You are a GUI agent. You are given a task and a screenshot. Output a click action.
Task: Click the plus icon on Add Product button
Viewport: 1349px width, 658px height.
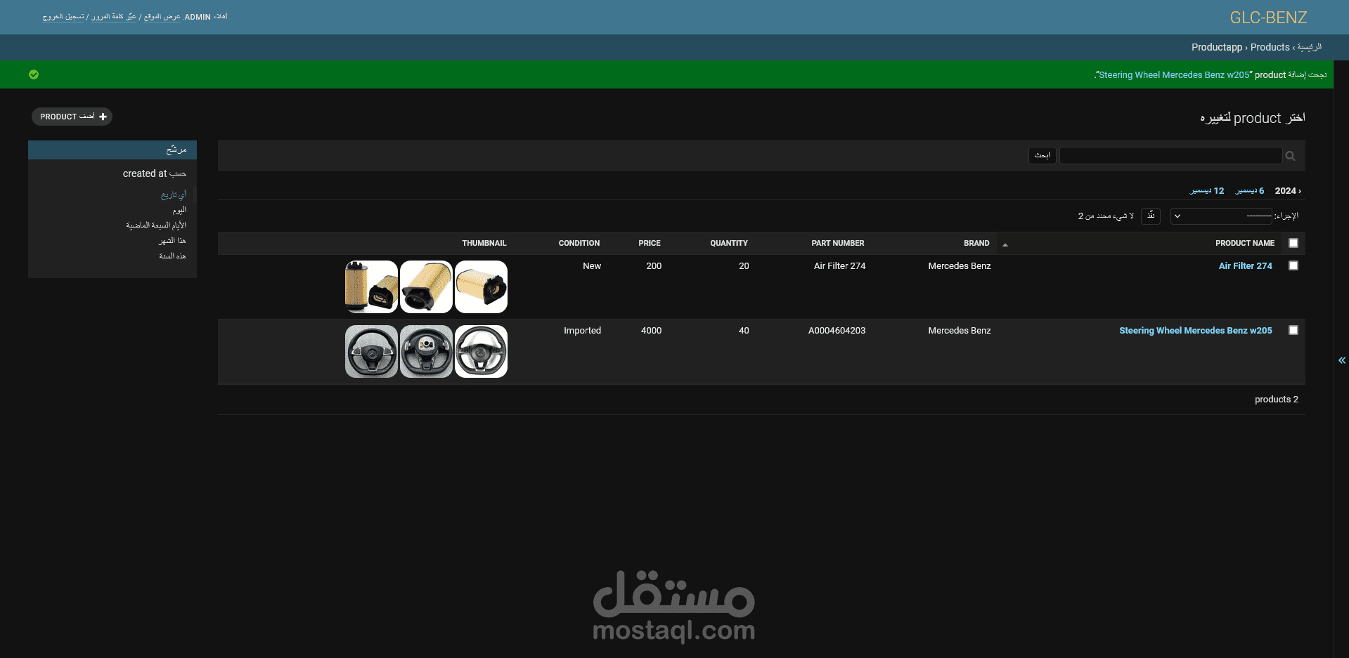[x=103, y=117]
